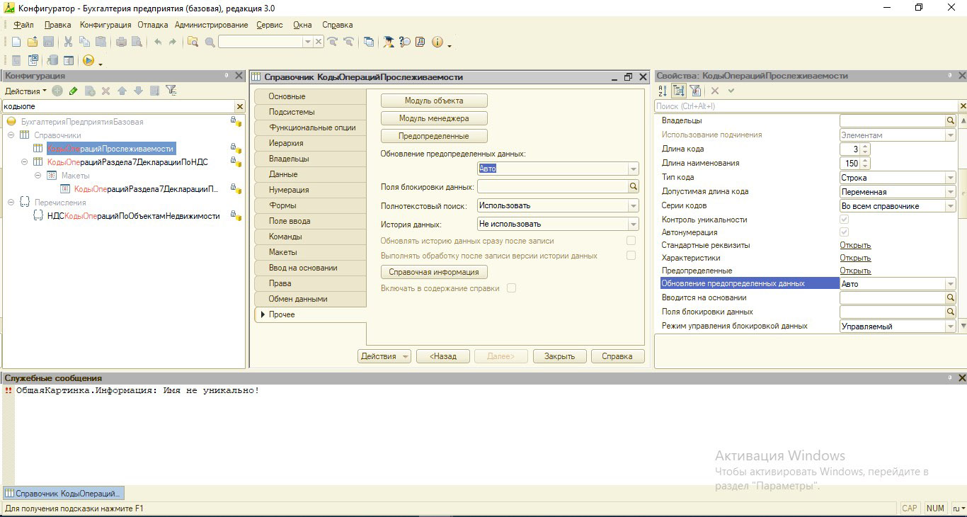
Task: Toggle Контроль уникальности checkbox in properties
Action: 844,220
